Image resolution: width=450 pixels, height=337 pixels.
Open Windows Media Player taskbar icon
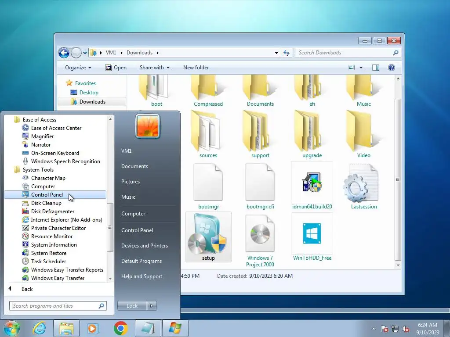click(x=93, y=328)
